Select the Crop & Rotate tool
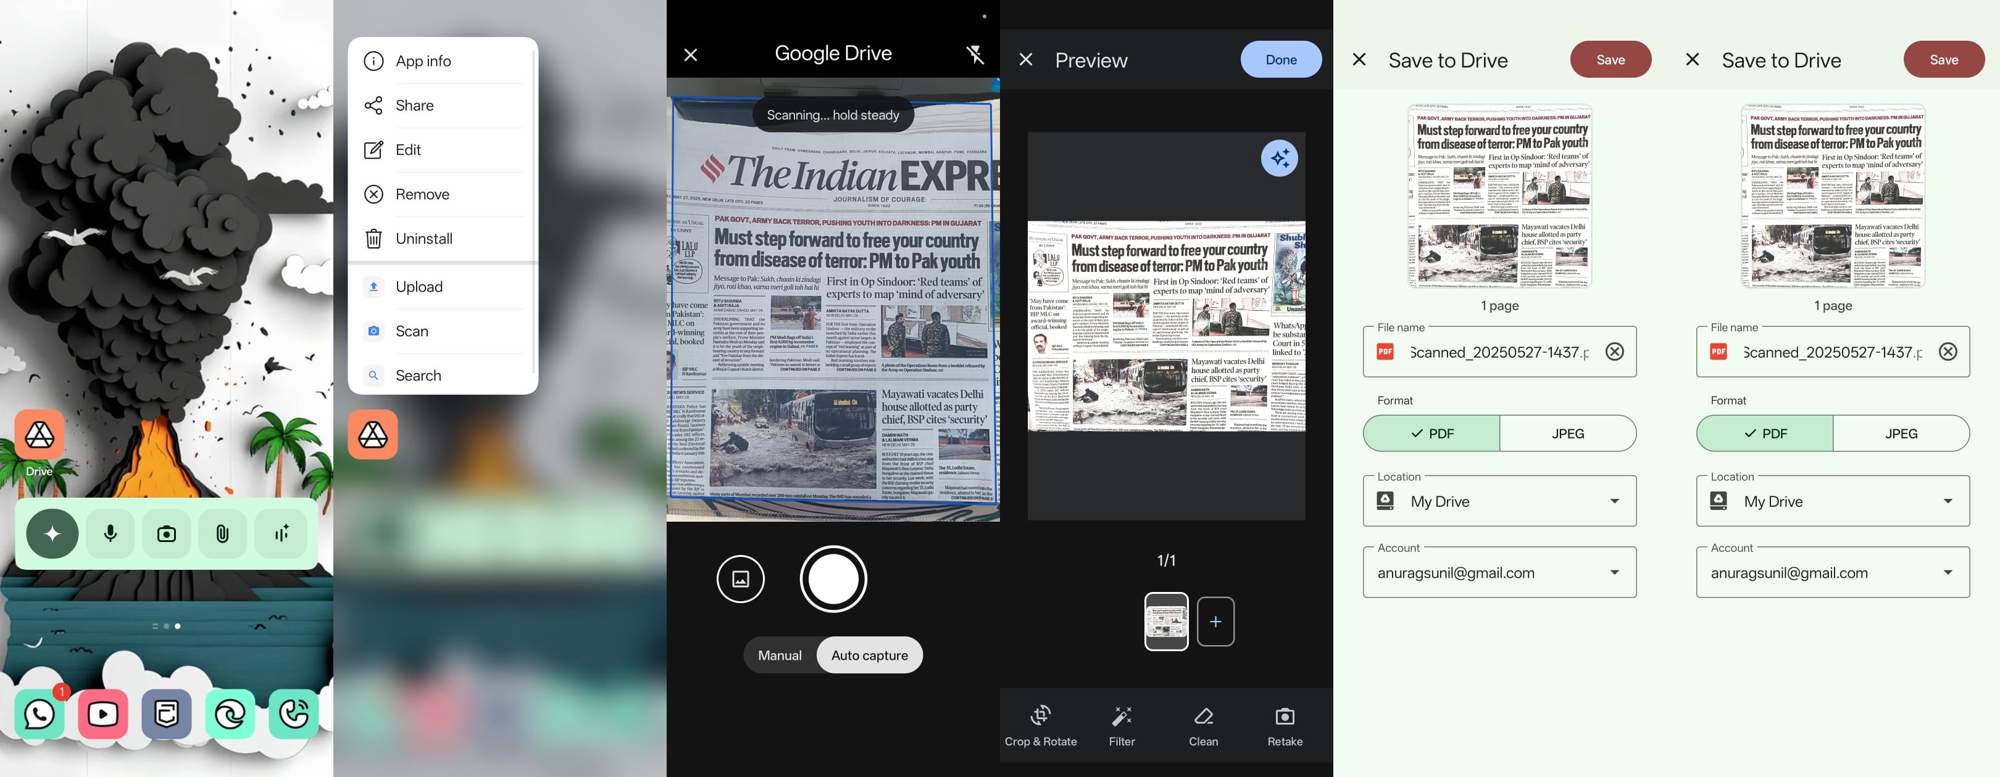 point(1040,725)
